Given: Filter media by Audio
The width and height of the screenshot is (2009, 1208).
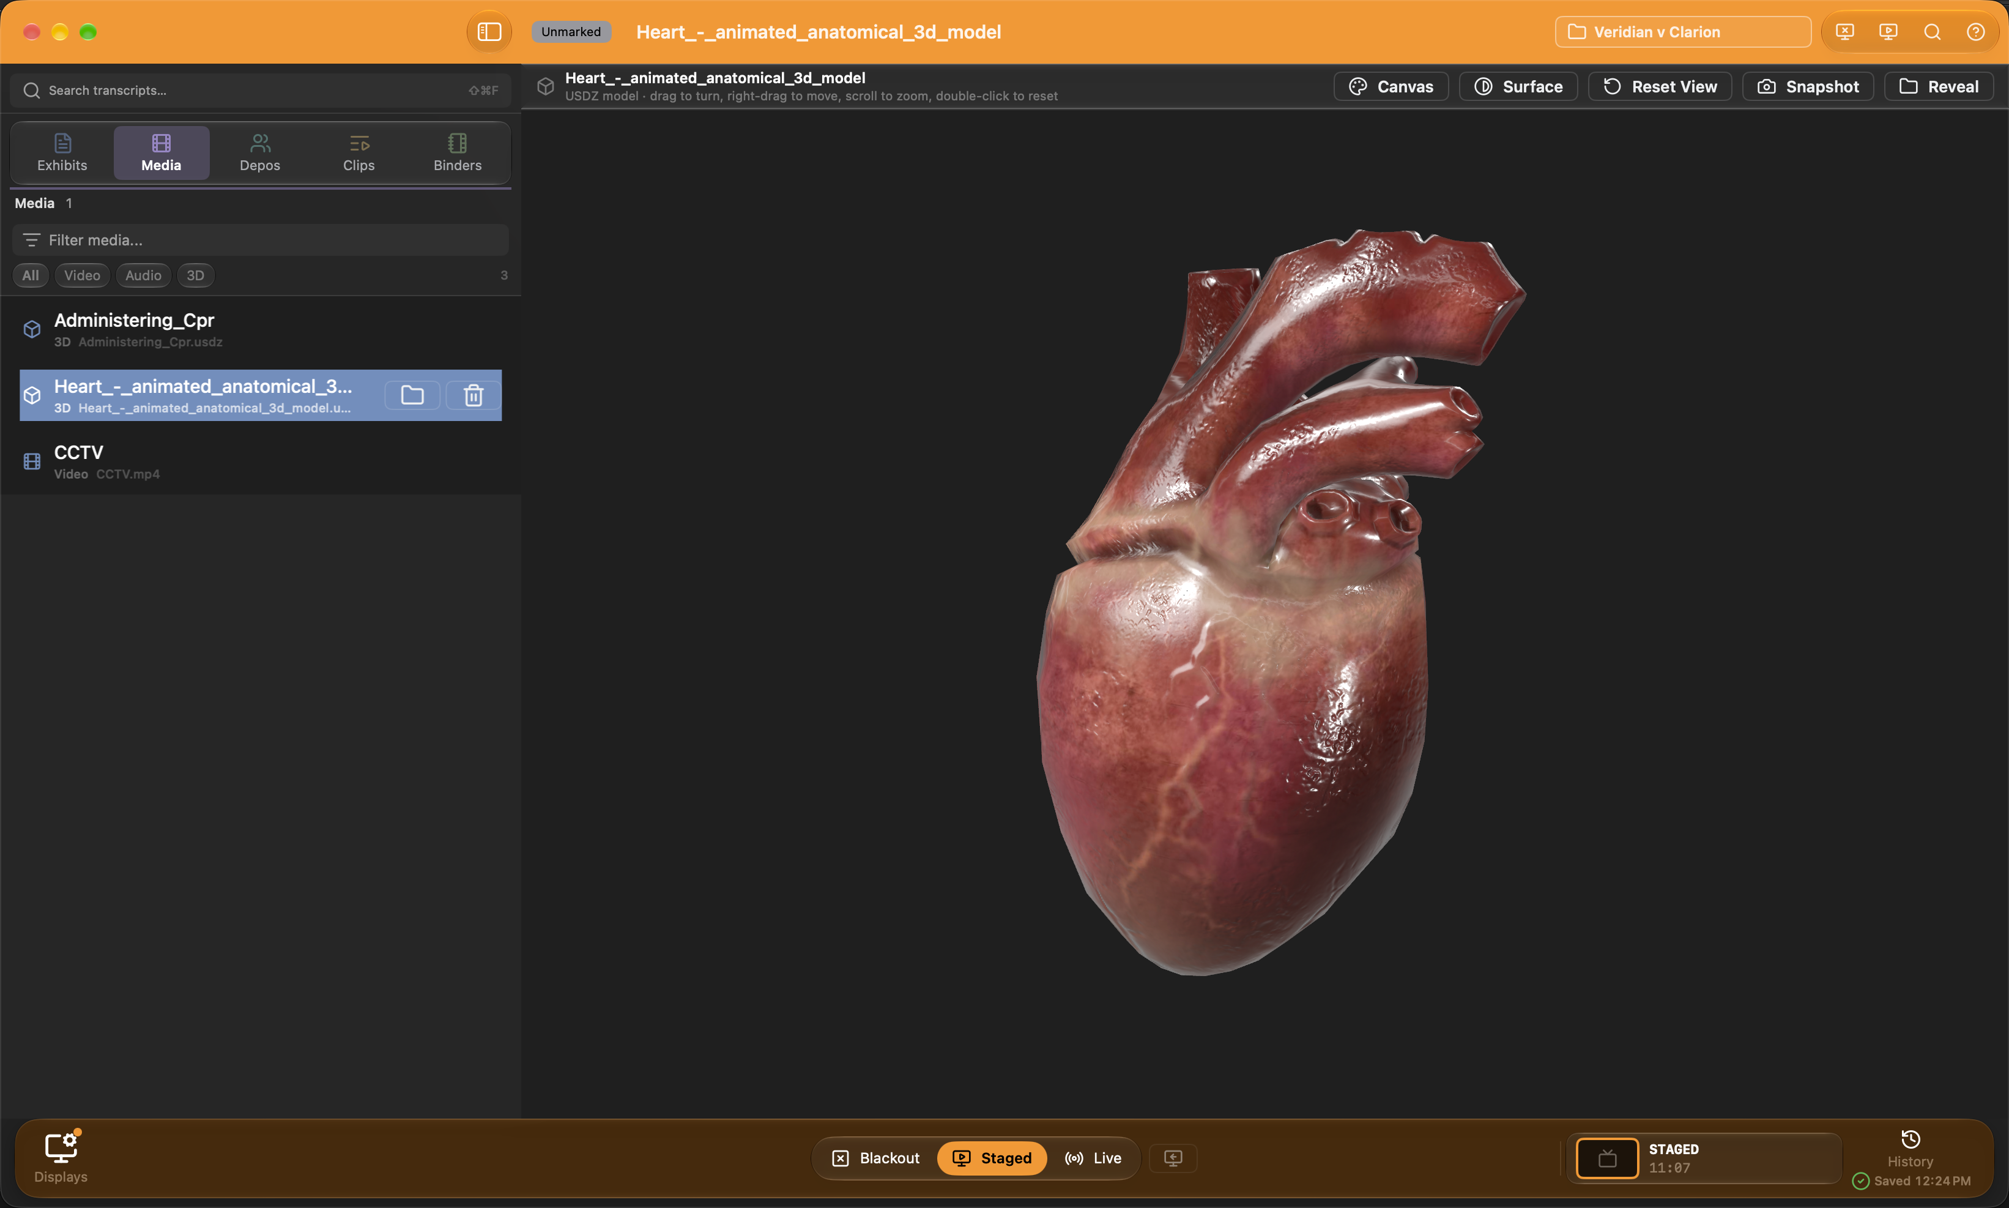Looking at the screenshot, I should click(x=143, y=275).
